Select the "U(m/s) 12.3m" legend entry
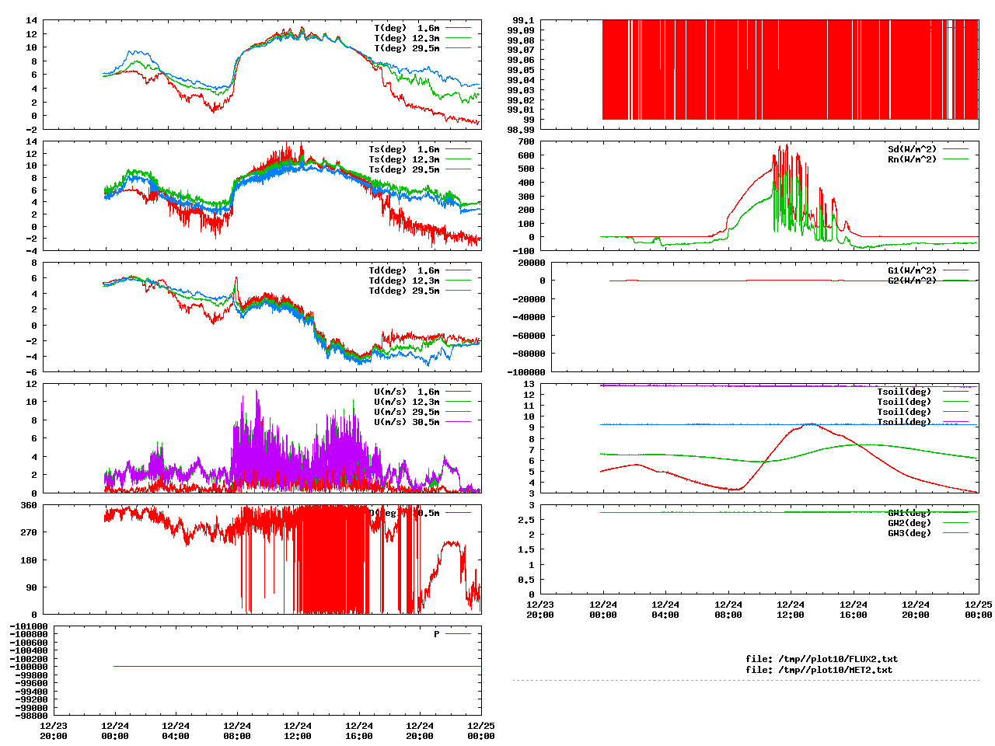Screen dimensions: 995x746 (x=407, y=402)
